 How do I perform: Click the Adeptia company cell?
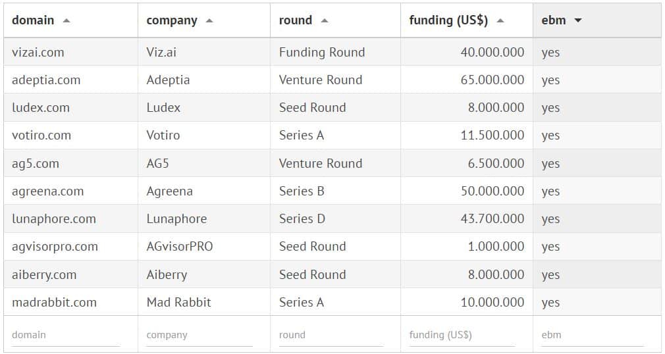[x=168, y=80]
